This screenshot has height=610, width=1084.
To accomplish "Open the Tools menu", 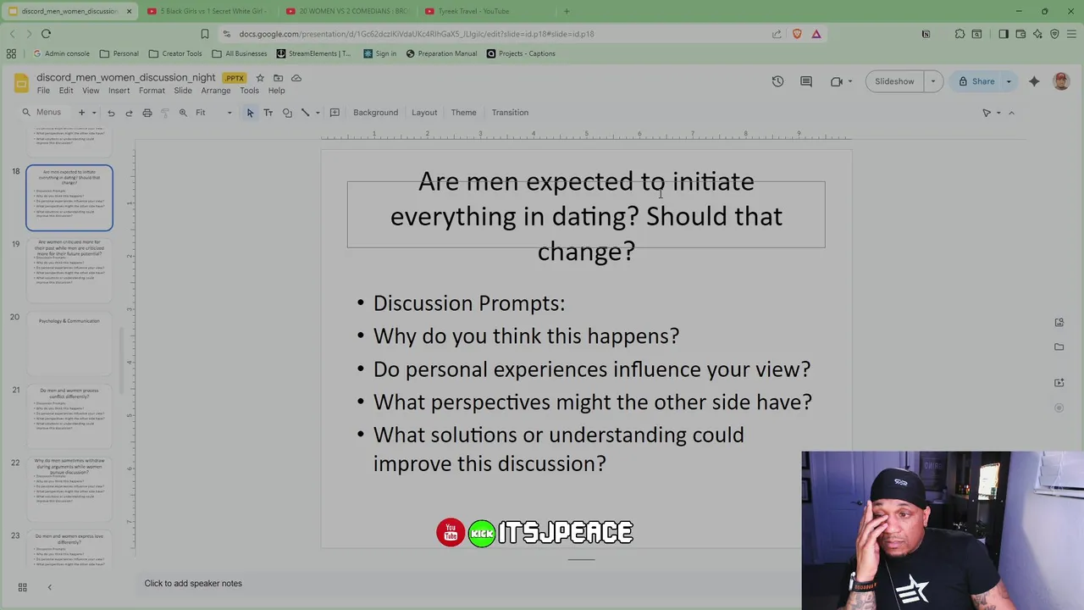I will point(249,91).
